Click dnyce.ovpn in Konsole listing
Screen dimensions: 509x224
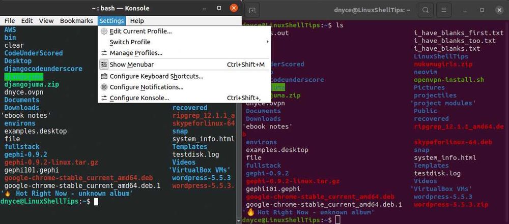tap(24, 92)
